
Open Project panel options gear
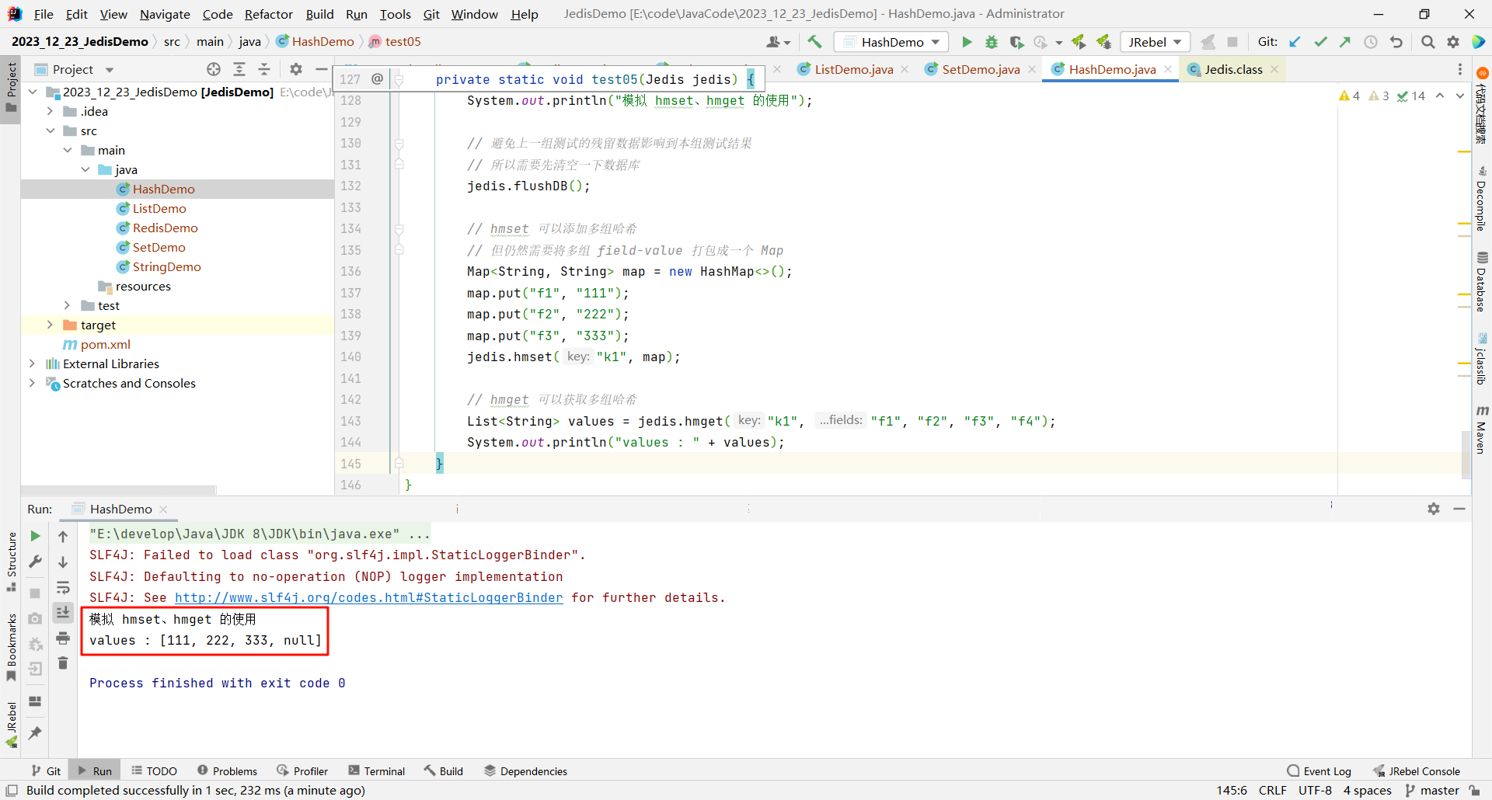click(x=296, y=69)
